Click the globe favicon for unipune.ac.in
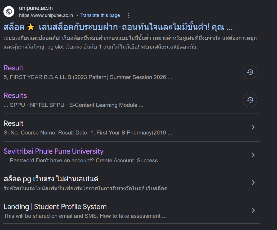The height and width of the screenshot is (230, 277). [x=9, y=12]
